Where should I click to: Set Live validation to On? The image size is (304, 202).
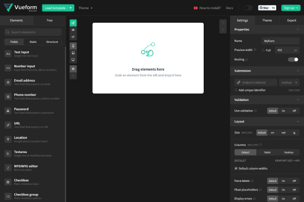click(x=283, y=111)
